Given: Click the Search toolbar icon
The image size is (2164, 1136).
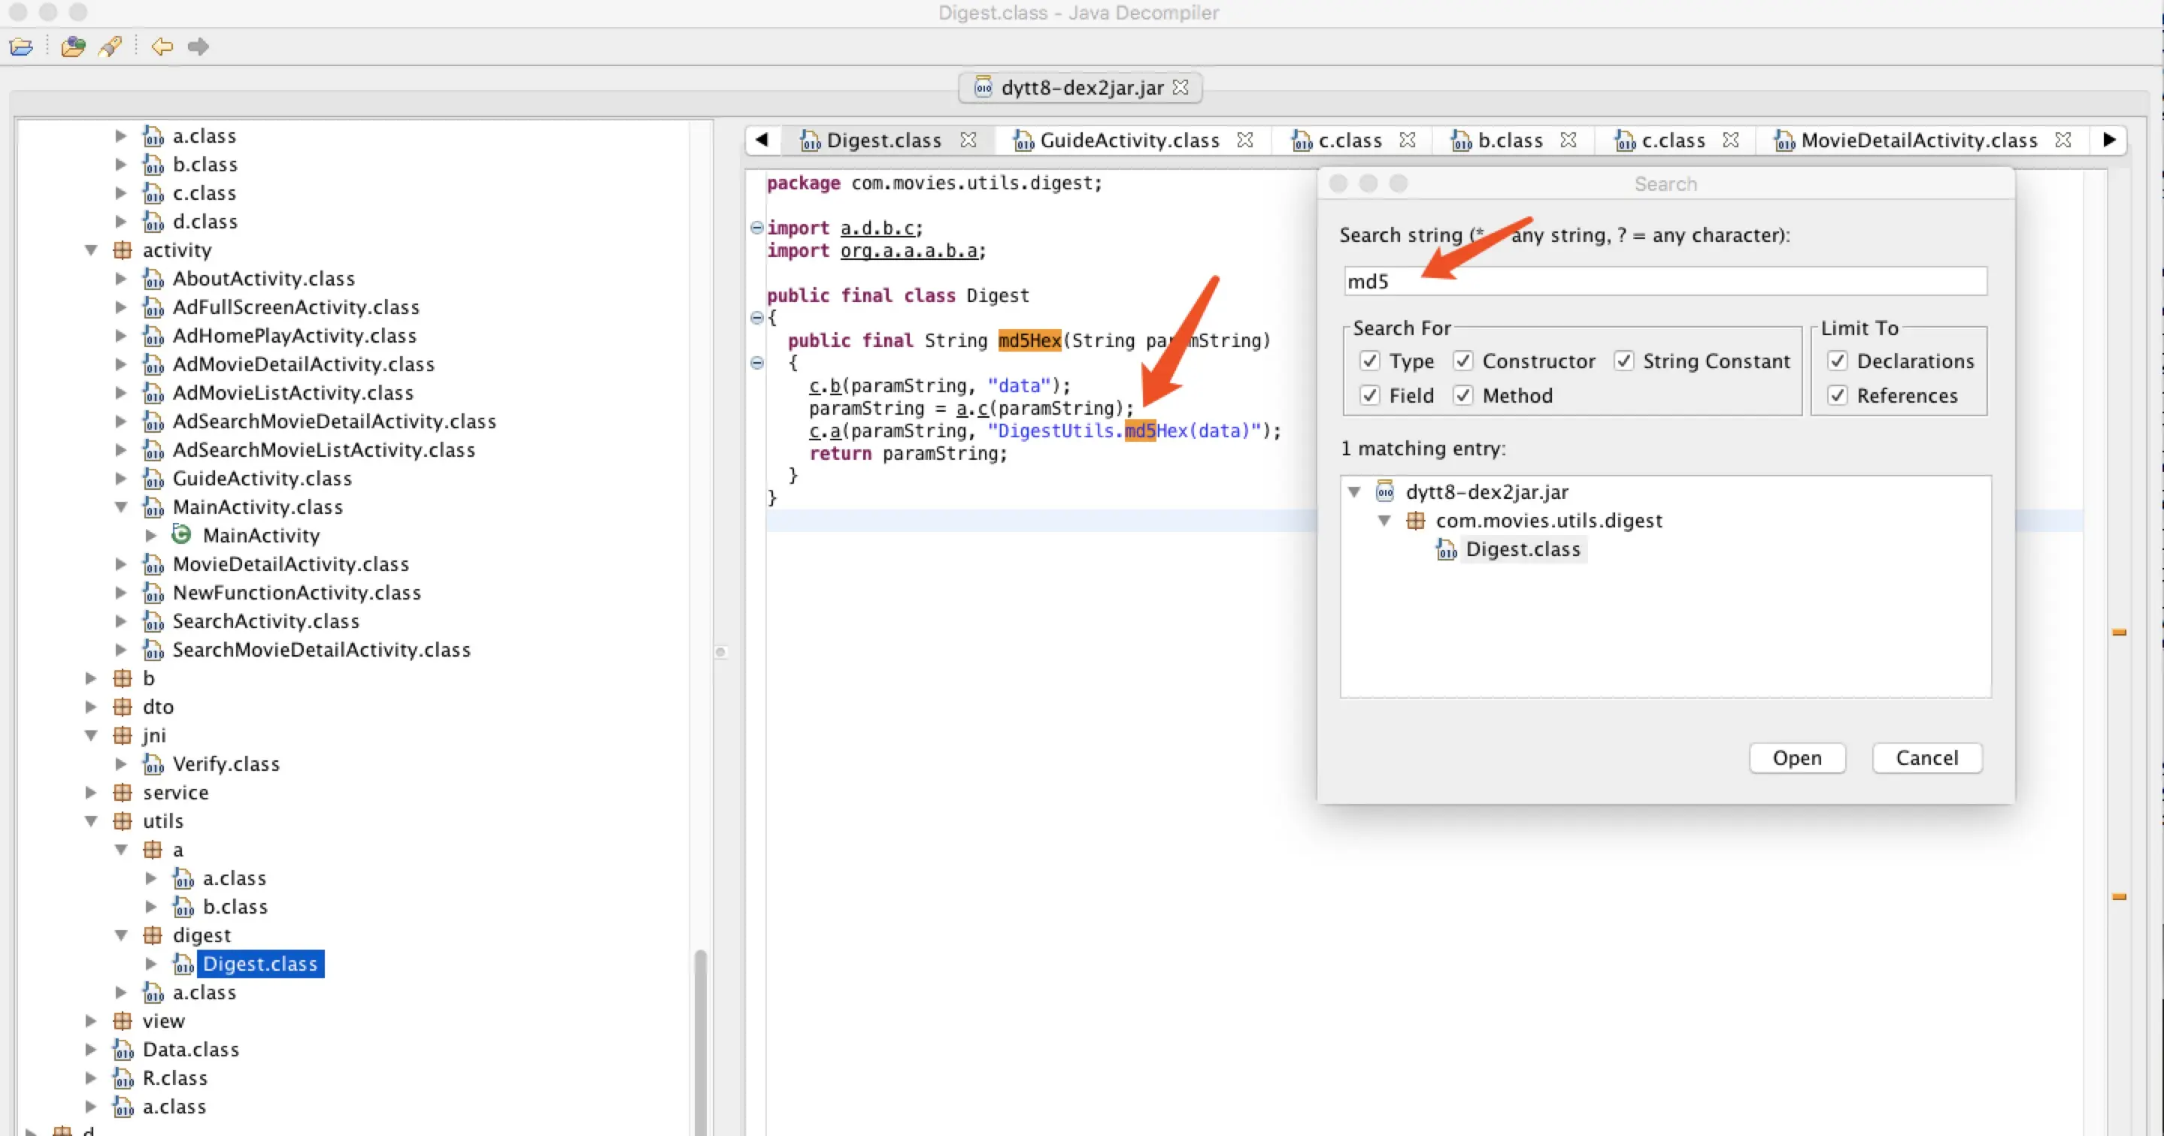Looking at the screenshot, I should pyautogui.click(x=110, y=46).
